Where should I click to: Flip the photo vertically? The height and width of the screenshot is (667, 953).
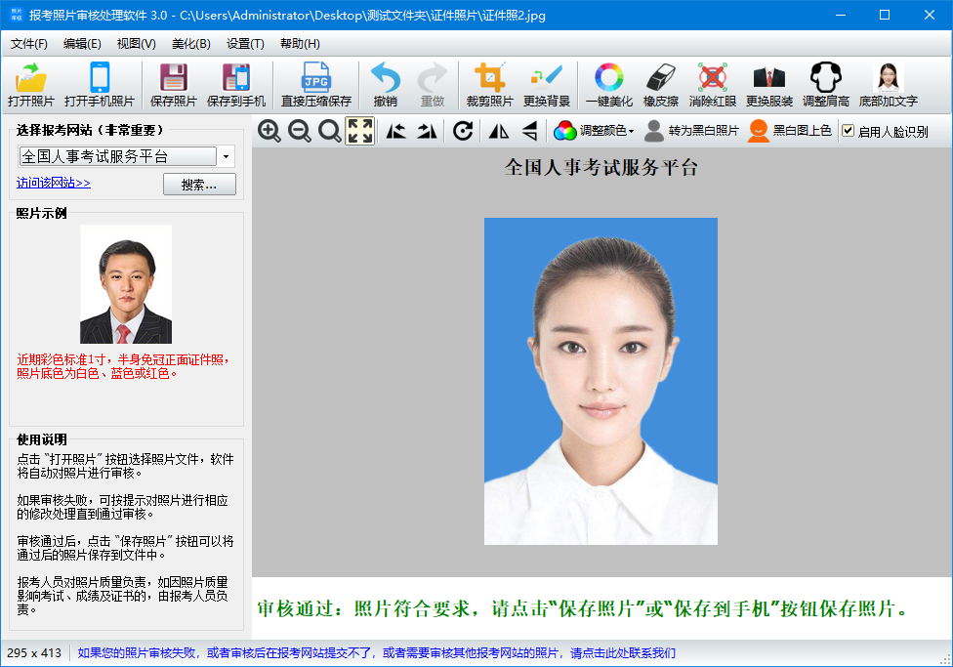click(x=529, y=131)
